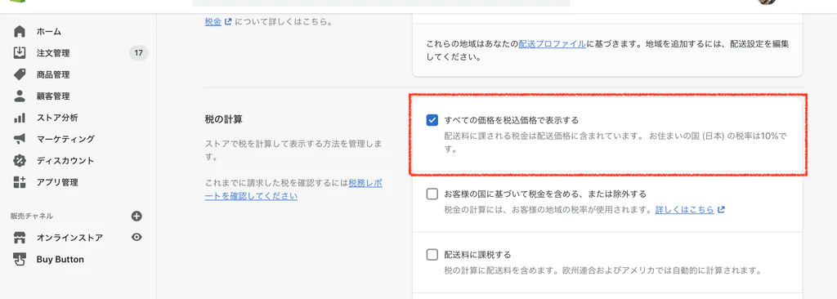Click the customers person icon
The width and height of the screenshot is (837, 299).
coord(20,96)
